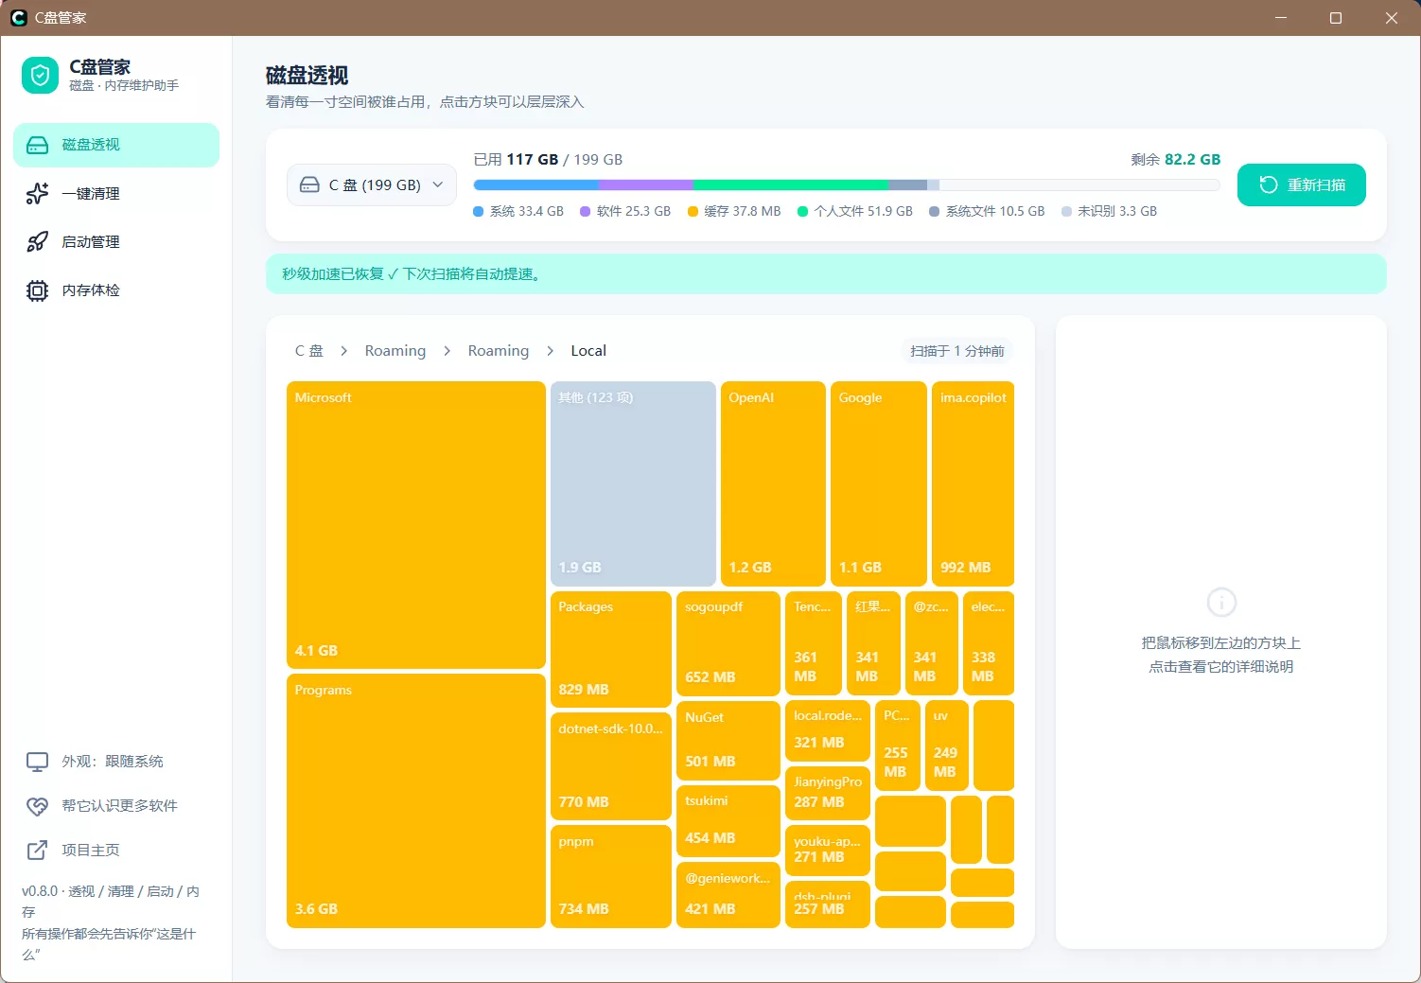Click the Local breadcrumb item
Viewport: 1421px width, 983px height.
588,351
